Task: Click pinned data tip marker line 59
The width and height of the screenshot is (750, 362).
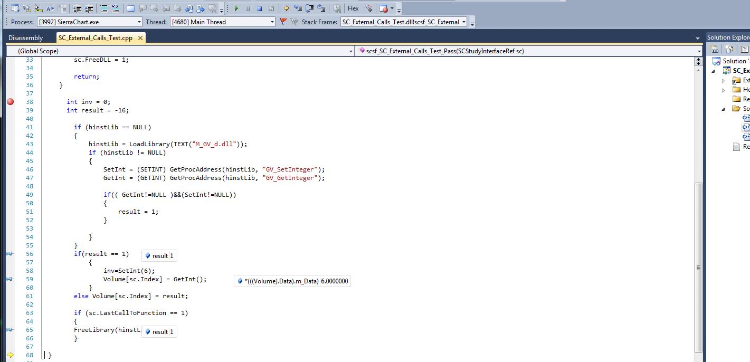Action: [x=10, y=279]
